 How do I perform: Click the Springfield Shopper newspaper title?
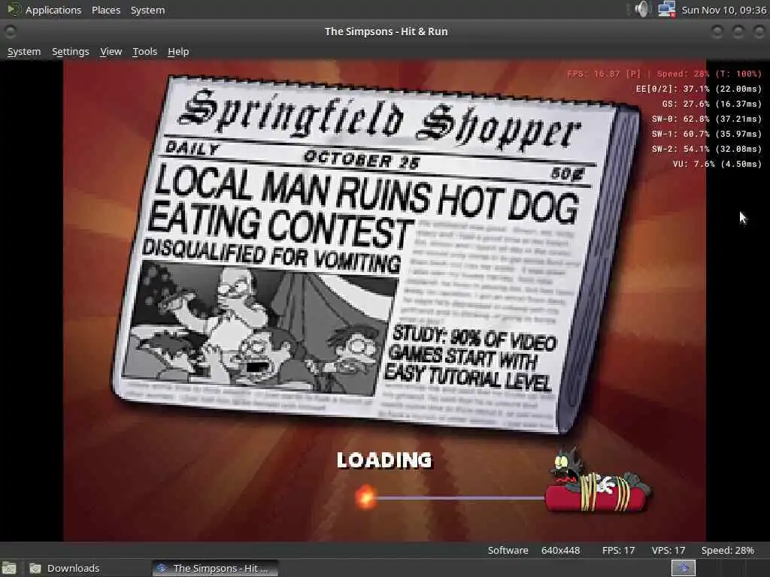(x=379, y=119)
